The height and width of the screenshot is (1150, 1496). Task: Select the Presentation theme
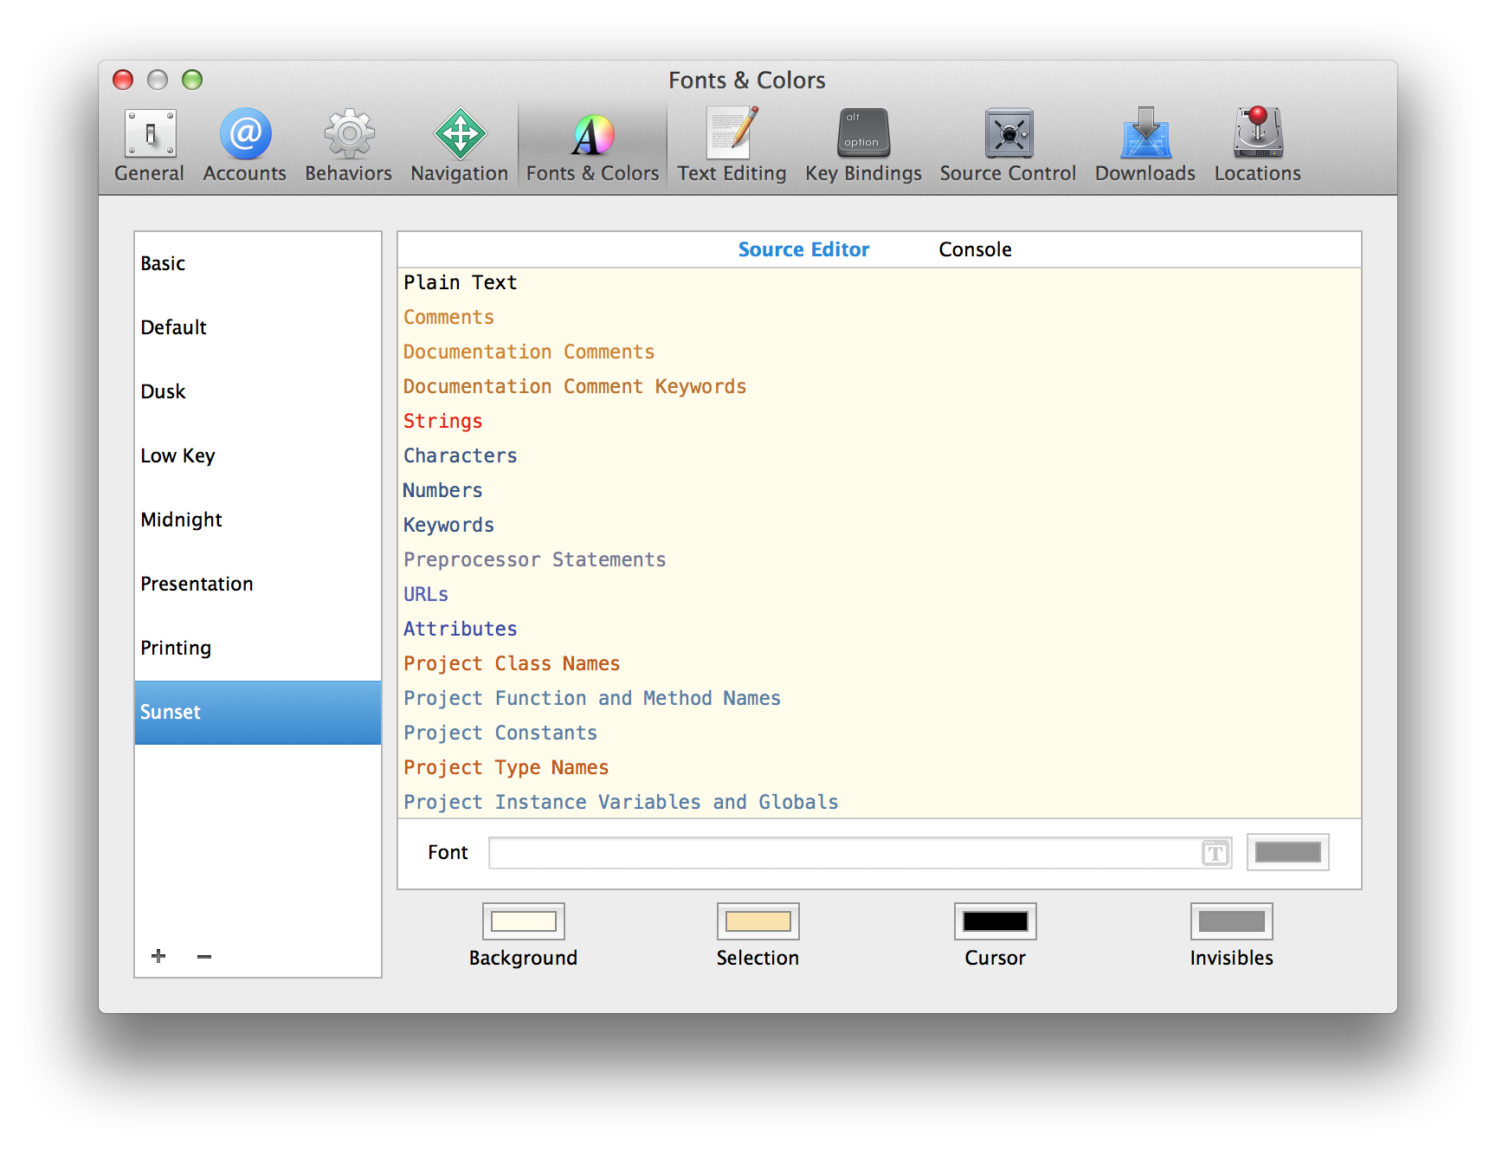pos(258,584)
